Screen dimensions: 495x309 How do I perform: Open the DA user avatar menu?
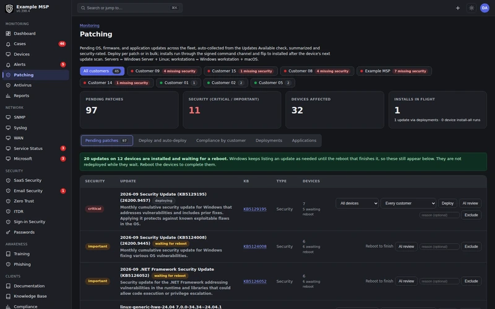pyautogui.click(x=484, y=8)
